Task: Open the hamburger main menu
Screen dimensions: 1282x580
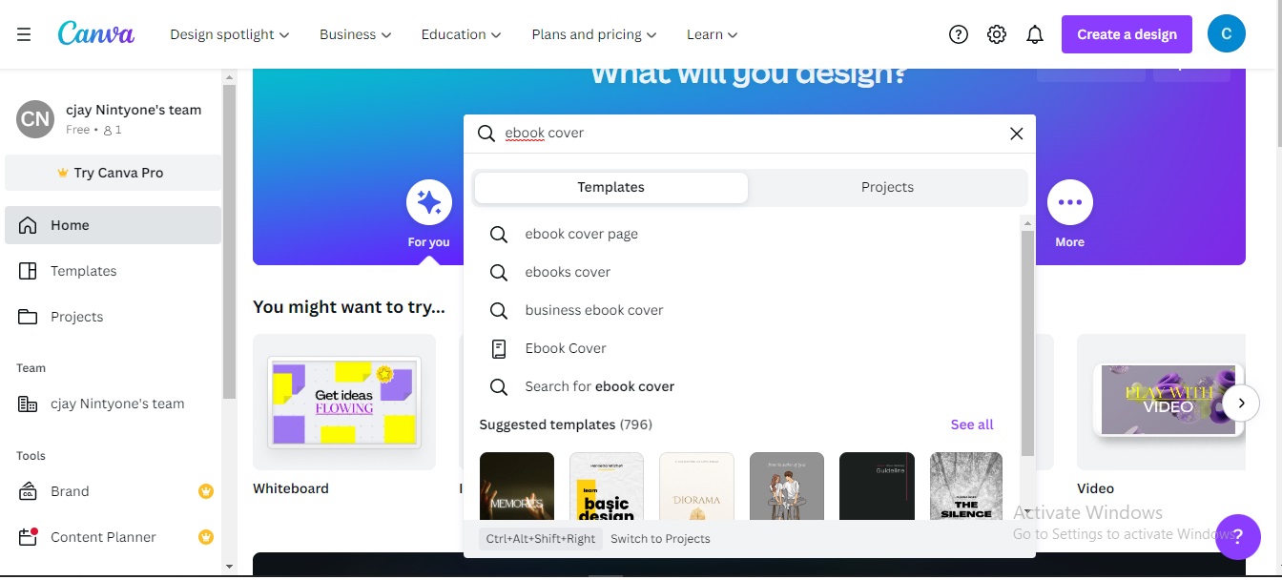Action: [24, 34]
